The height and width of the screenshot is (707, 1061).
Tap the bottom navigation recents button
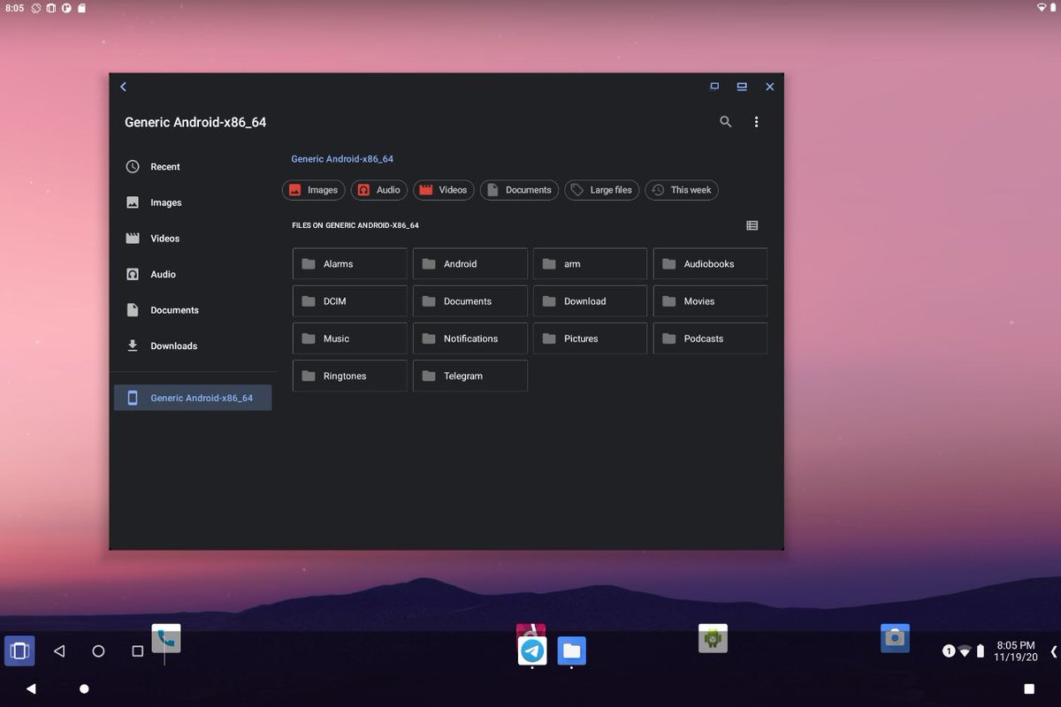(1029, 688)
